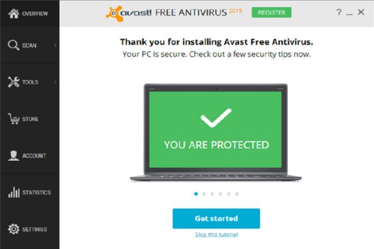
Task: Open the Settings gear icon
Action: click(x=13, y=229)
